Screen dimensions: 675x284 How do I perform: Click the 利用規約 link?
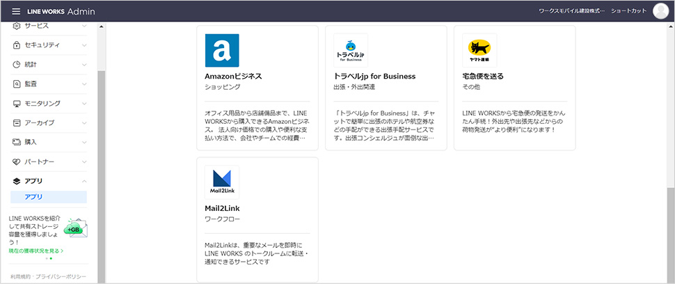21,276
